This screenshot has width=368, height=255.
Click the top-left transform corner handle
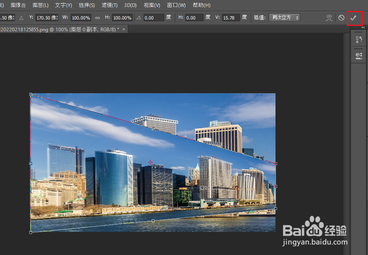tap(31, 94)
